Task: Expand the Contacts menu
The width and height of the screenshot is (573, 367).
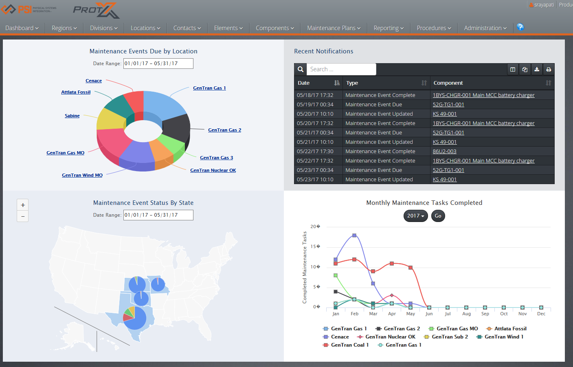Action: (x=187, y=28)
